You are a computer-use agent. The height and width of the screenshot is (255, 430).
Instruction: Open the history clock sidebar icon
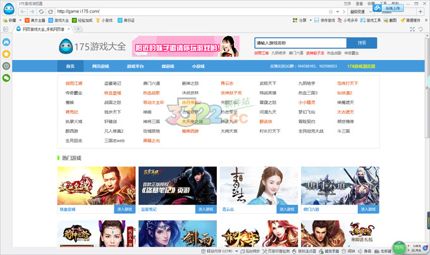6,66
